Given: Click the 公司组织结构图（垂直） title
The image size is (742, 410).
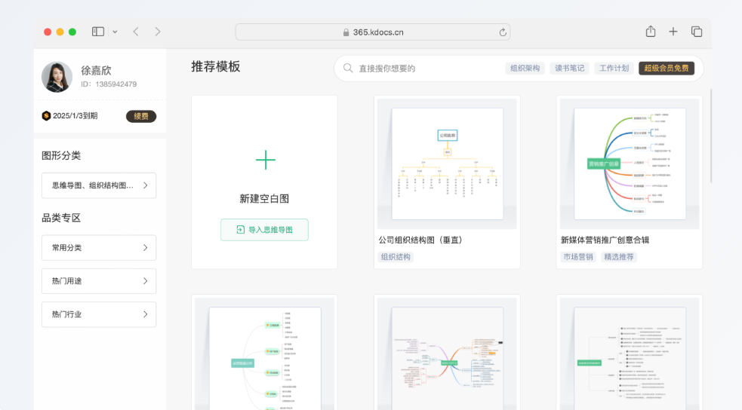Looking at the screenshot, I should click(x=420, y=240).
